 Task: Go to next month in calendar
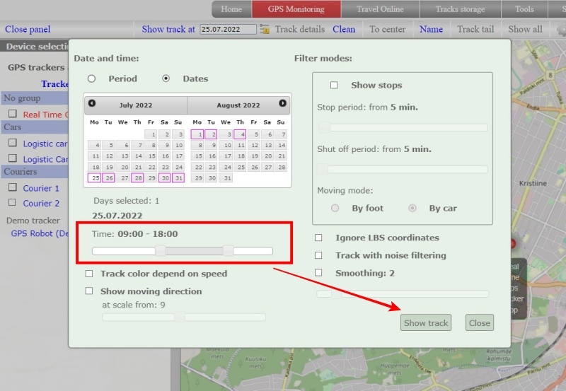tap(282, 103)
